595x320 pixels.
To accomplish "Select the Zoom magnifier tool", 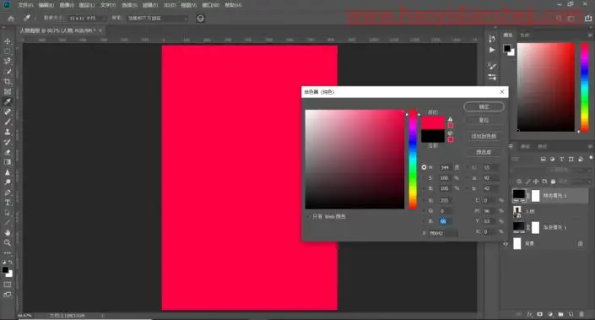I will (x=8, y=242).
